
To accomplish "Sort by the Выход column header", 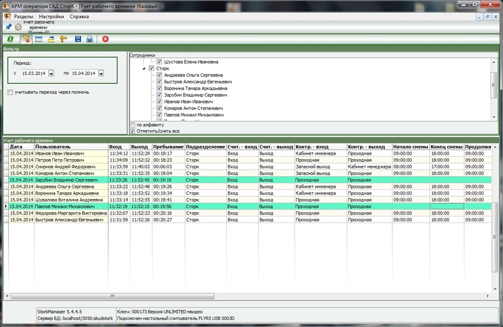I will click(x=141, y=147).
